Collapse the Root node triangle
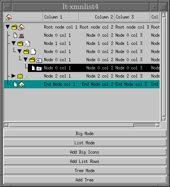The image size is (170, 187). (8, 27)
